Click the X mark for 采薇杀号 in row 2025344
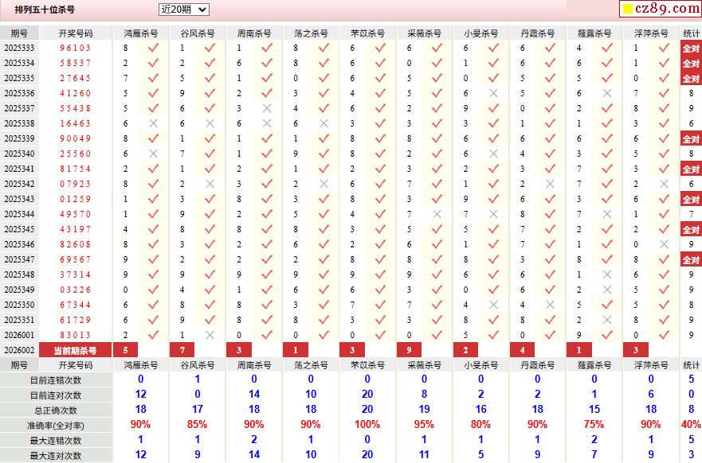The width and height of the screenshot is (702, 463). point(437,214)
